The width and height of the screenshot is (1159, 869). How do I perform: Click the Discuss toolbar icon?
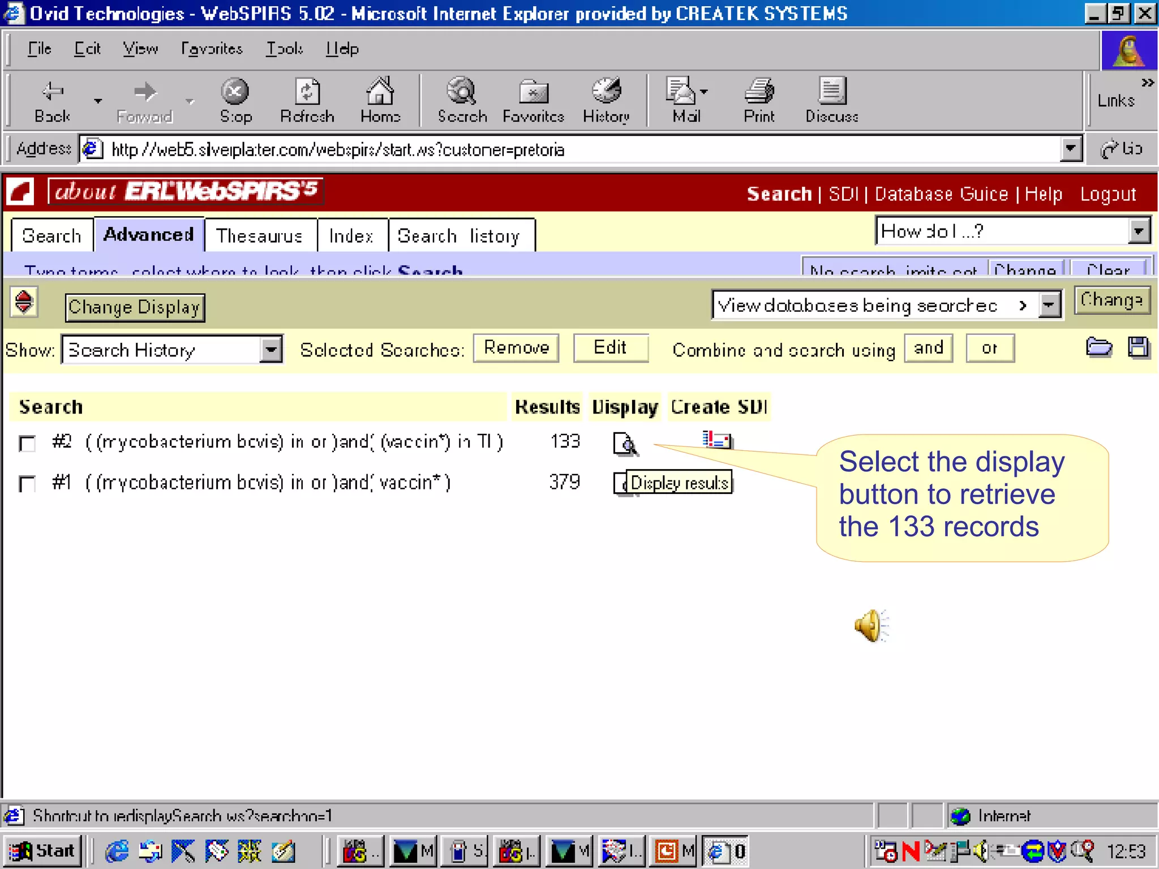click(x=831, y=101)
